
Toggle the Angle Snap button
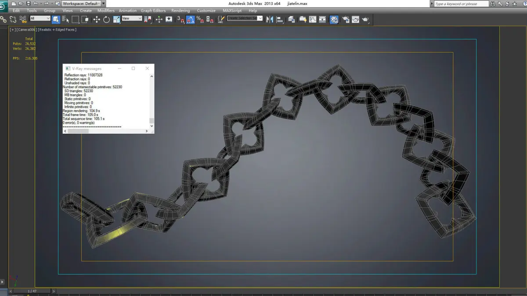(190, 19)
